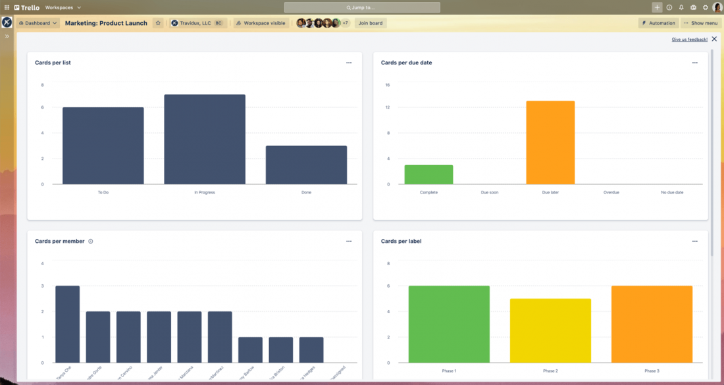The width and height of the screenshot is (724, 385).
Task: Open the Trello apps grid icon
Action: point(7,7)
